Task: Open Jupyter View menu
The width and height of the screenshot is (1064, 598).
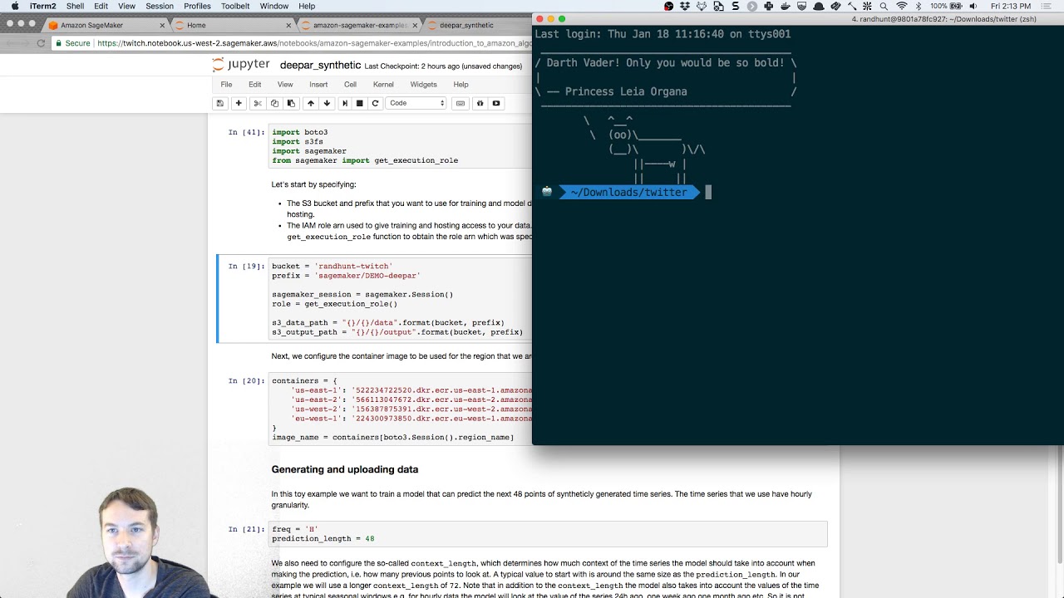Action: [x=285, y=84]
